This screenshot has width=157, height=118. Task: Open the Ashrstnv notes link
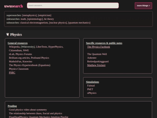(92, 58)
